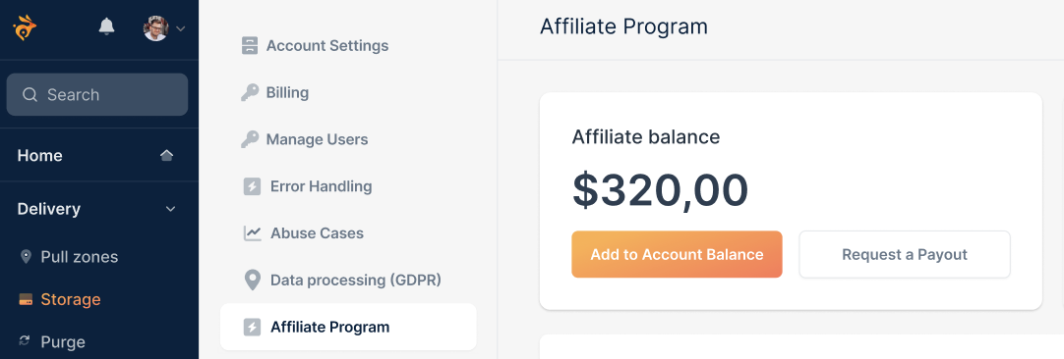This screenshot has width=1064, height=359.
Task: Select the Affiliate Program tab
Action: pyautogui.click(x=348, y=327)
